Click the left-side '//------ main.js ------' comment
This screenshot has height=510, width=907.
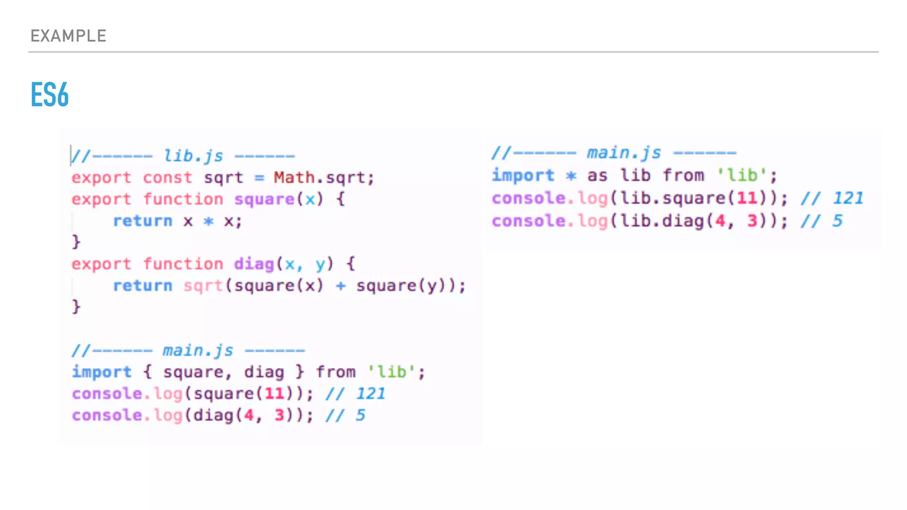click(188, 351)
